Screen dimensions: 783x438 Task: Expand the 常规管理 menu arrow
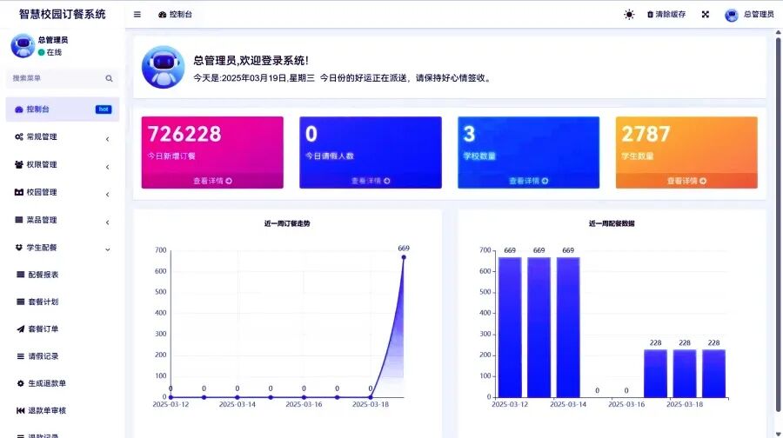(107, 139)
